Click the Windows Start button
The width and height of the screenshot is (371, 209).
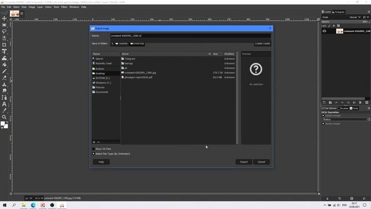[5, 205]
